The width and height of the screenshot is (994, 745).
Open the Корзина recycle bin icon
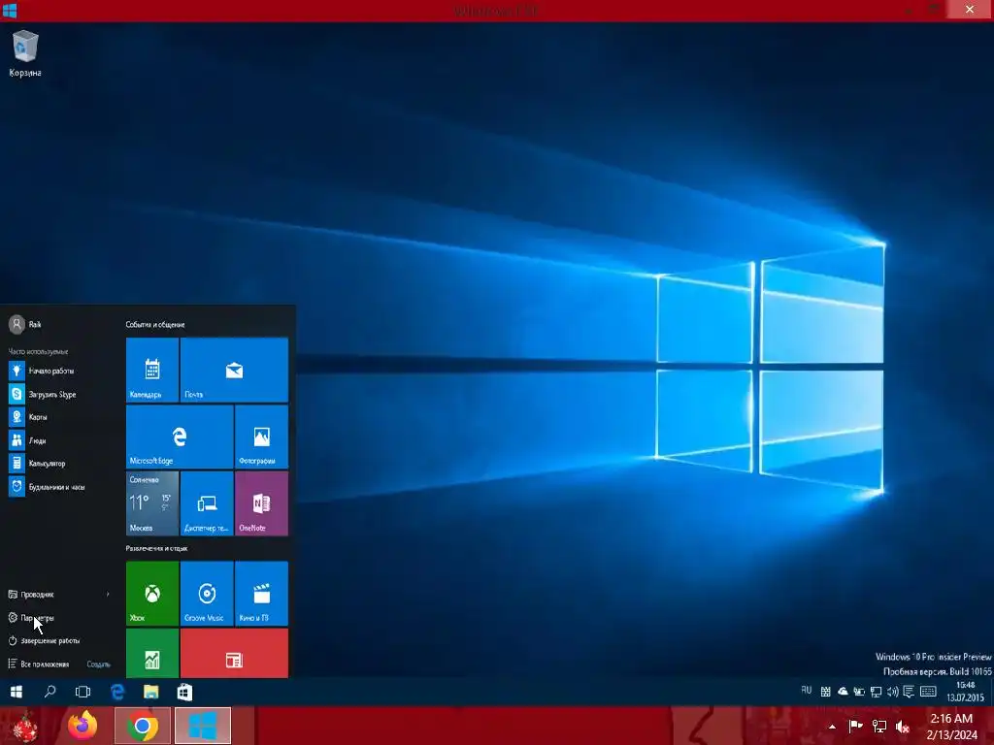tap(25, 54)
